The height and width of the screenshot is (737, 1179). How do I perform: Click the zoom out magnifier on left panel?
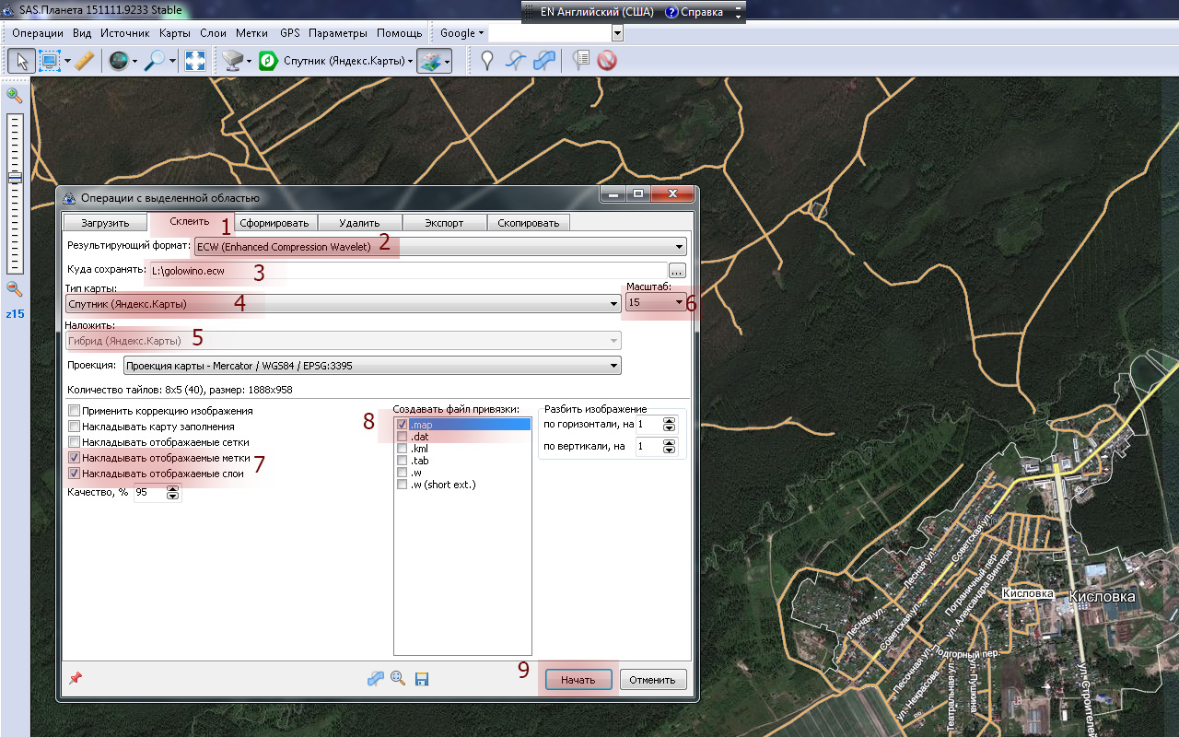pos(14,288)
